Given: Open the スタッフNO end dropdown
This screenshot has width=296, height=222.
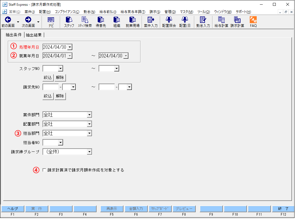Looking at the screenshot, I should 116,69.
